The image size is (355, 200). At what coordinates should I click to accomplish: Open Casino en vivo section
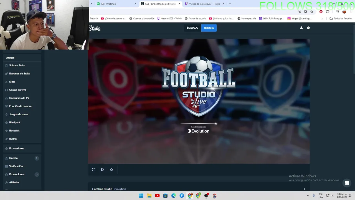(22, 90)
